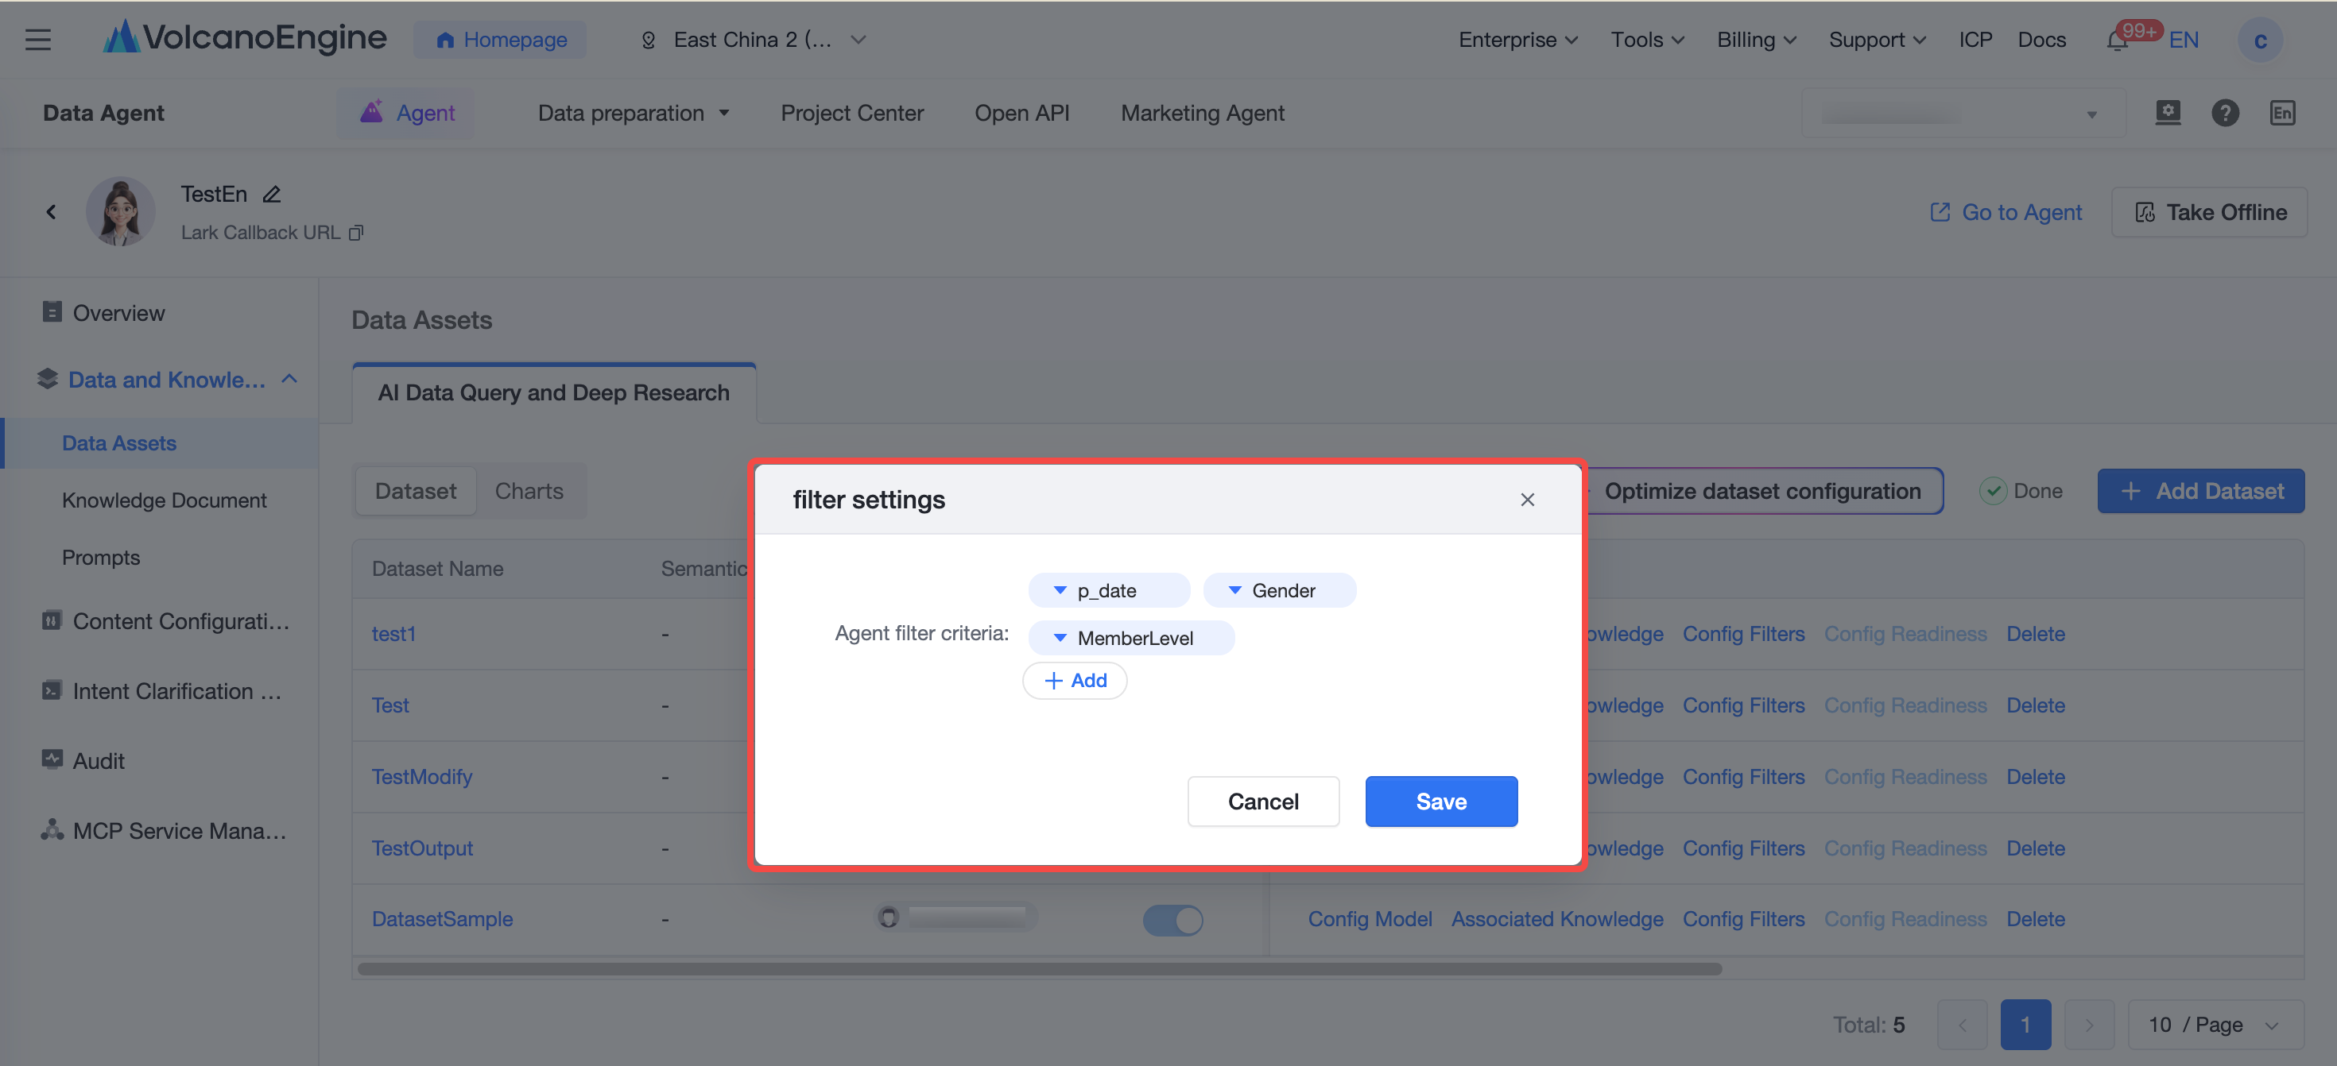Click Save in filter settings
The width and height of the screenshot is (2337, 1066).
pyautogui.click(x=1440, y=801)
